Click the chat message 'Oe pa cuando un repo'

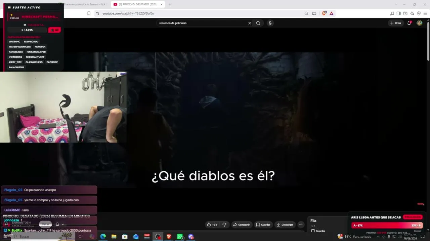(x=40, y=190)
